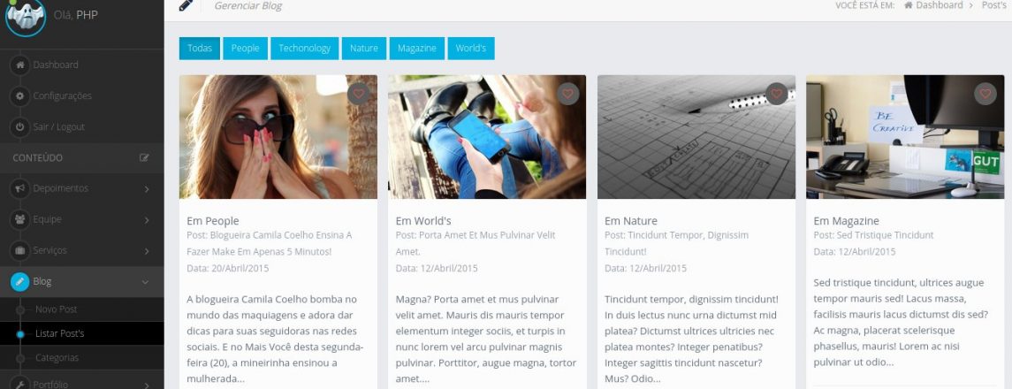
Task: Open Configurações gear icon
Action: [20, 96]
